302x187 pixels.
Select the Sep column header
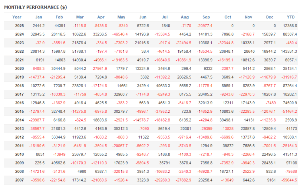206,17
